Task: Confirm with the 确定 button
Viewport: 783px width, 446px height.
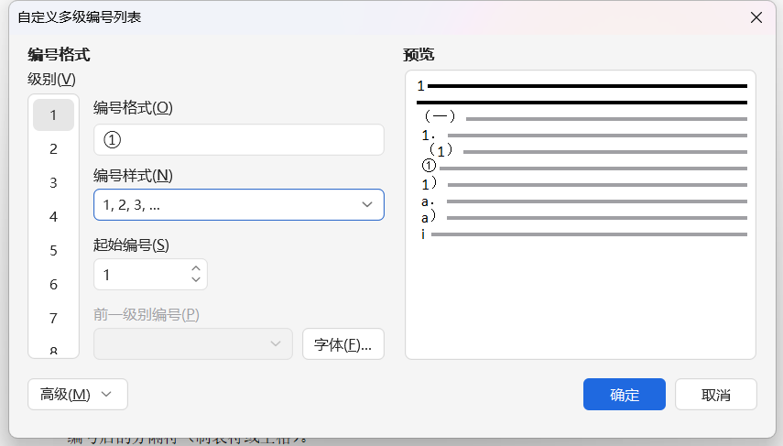Action: click(x=624, y=395)
